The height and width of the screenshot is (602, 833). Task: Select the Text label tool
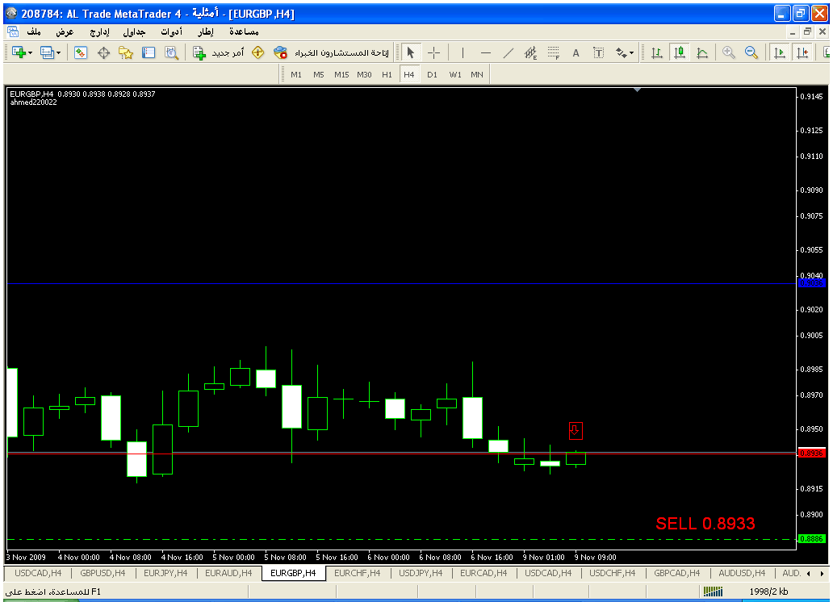(x=576, y=52)
